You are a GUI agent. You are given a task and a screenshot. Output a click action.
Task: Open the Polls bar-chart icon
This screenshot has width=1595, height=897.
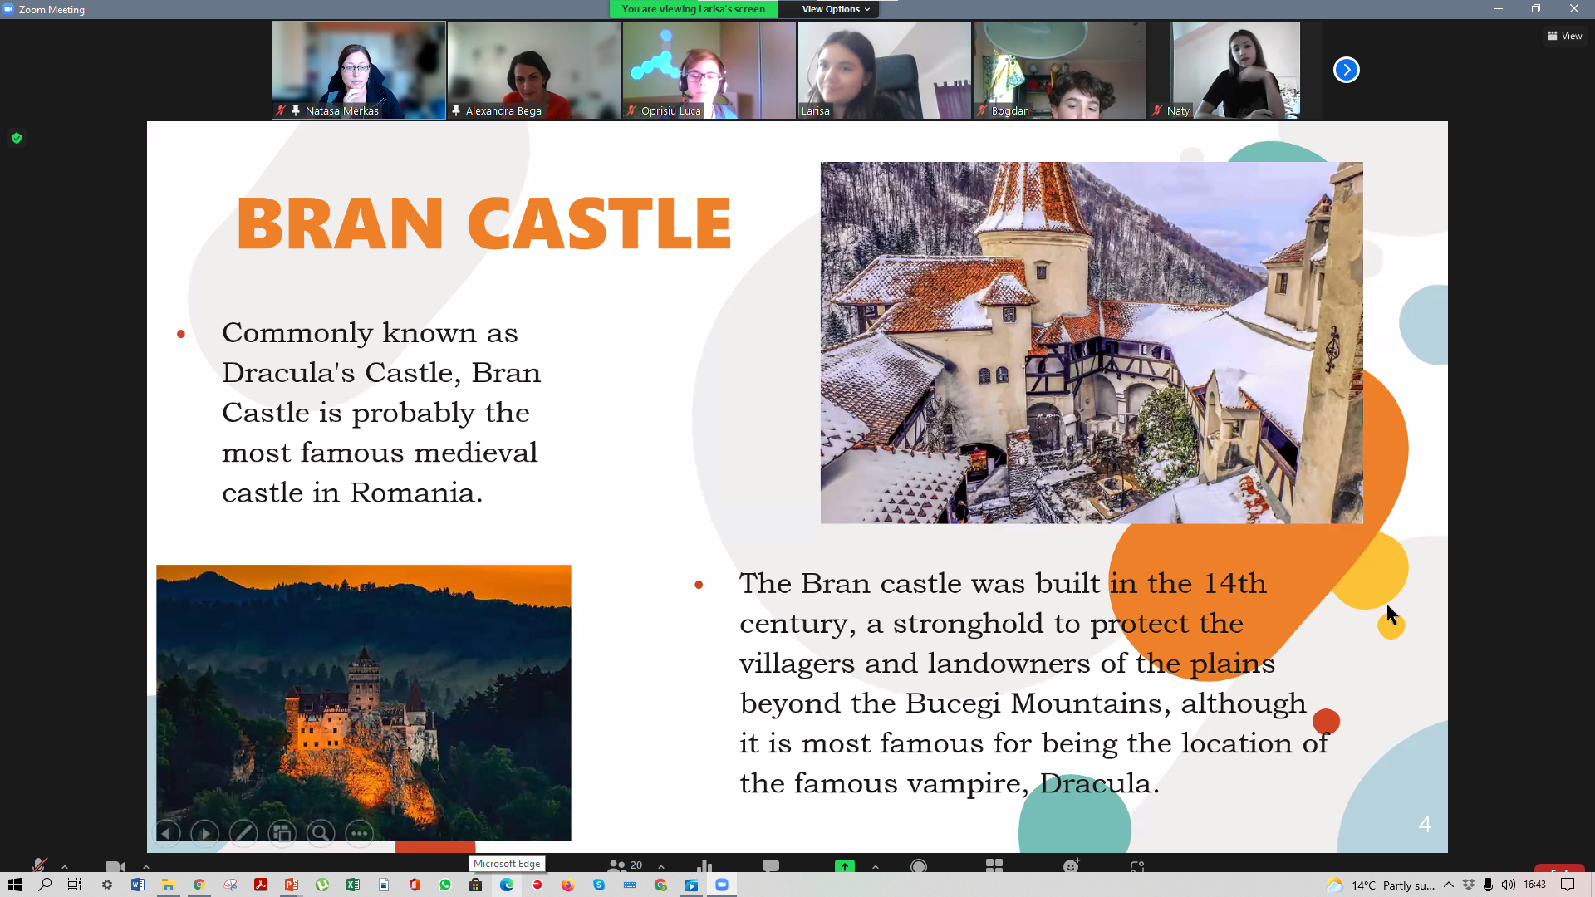click(704, 865)
